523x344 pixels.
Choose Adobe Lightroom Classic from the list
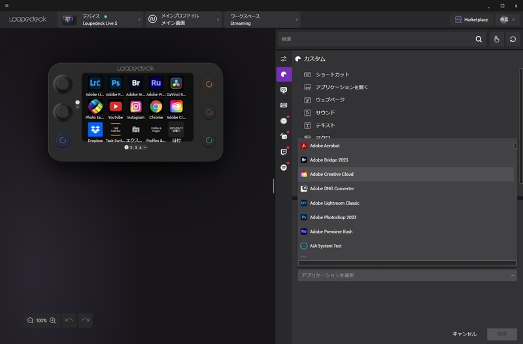click(x=405, y=203)
